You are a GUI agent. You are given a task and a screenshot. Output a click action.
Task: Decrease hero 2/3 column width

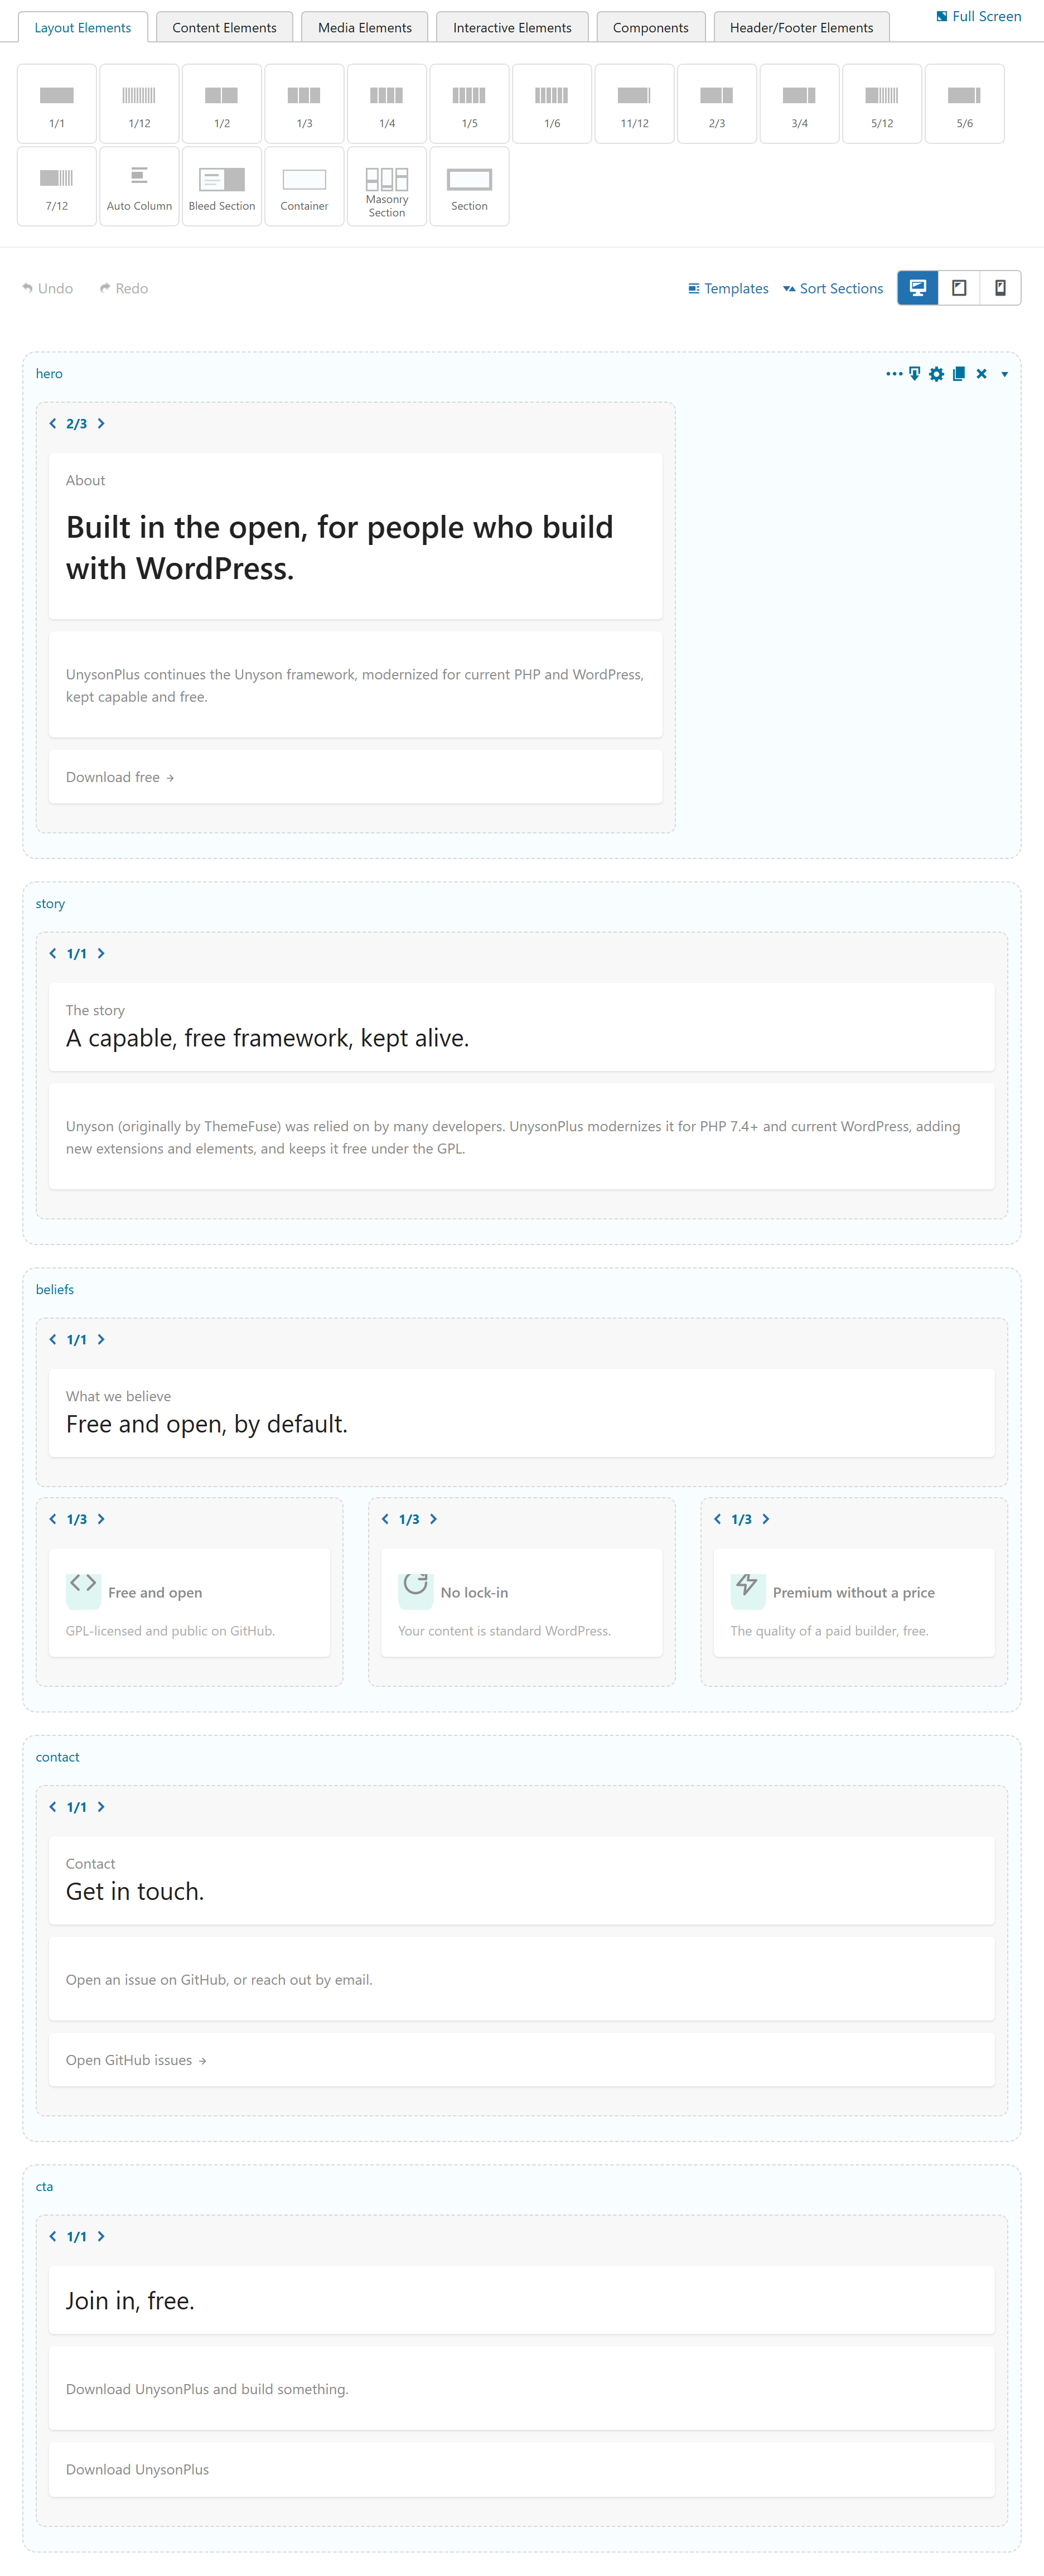53,424
